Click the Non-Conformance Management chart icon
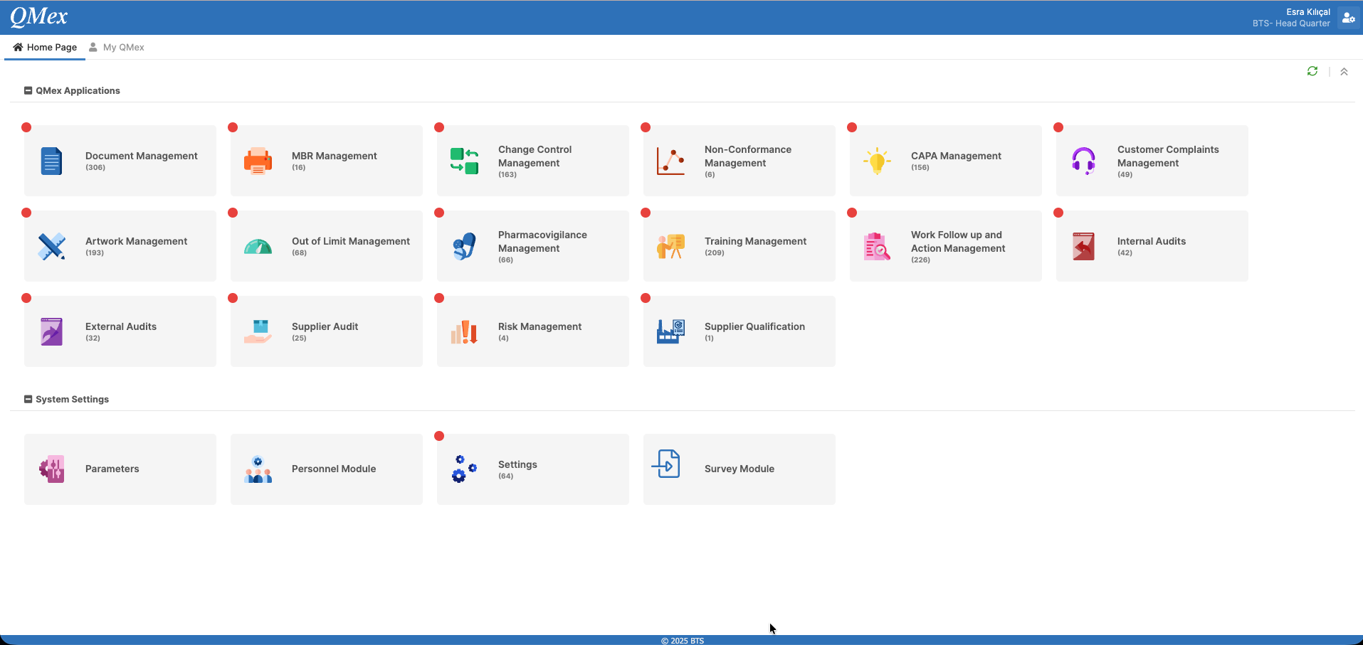 click(x=670, y=161)
